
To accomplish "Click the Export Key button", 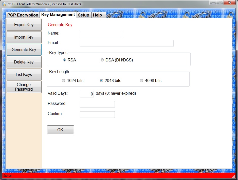I will pos(24,25).
